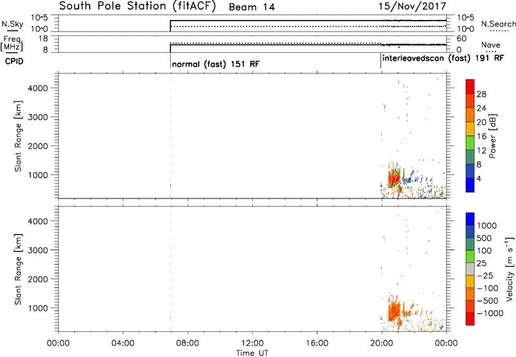The image size is (516, 357).
Task: Click orange velocity echo cluster in velocity panel
Action: coord(394,311)
